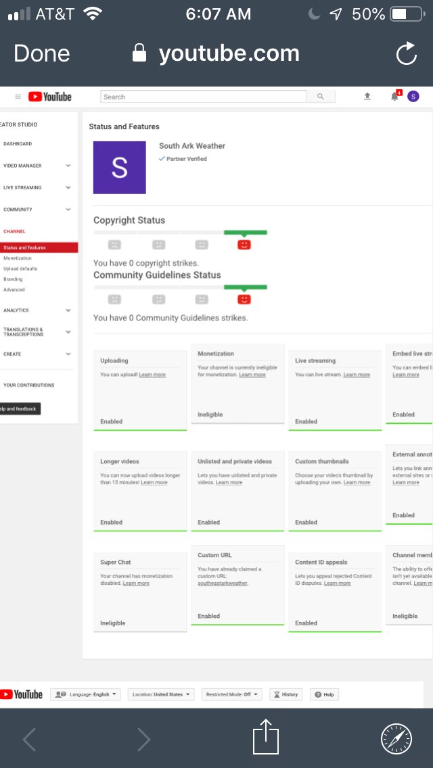The width and height of the screenshot is (433, 768).
Task: Tap the Safari reload icon
Action: (x=407, y=53)
